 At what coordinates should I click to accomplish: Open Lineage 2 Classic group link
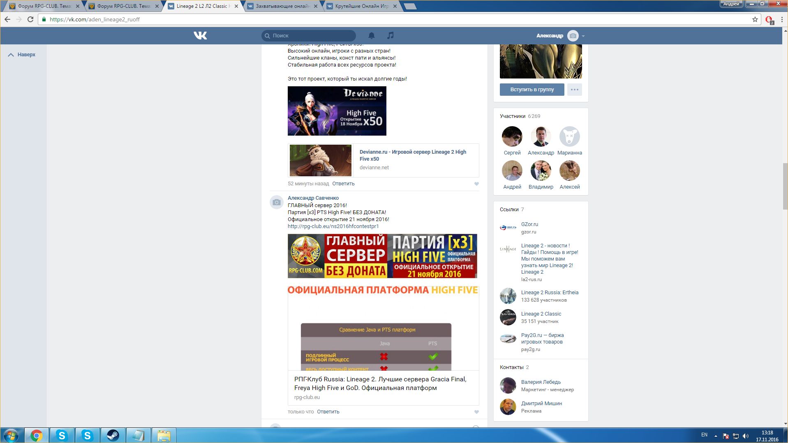(541, 314)
